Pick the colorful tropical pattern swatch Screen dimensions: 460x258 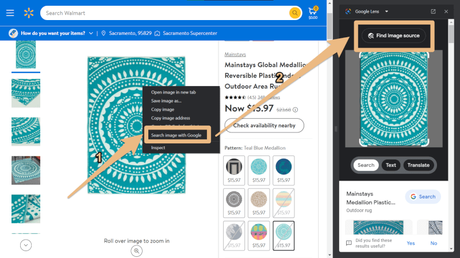(x=259, y=236)
